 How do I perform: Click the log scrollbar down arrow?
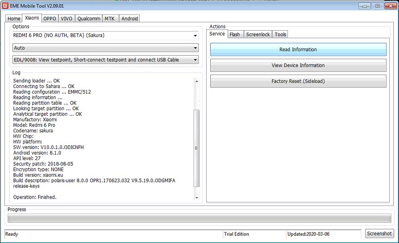click(x=196, y=197)
